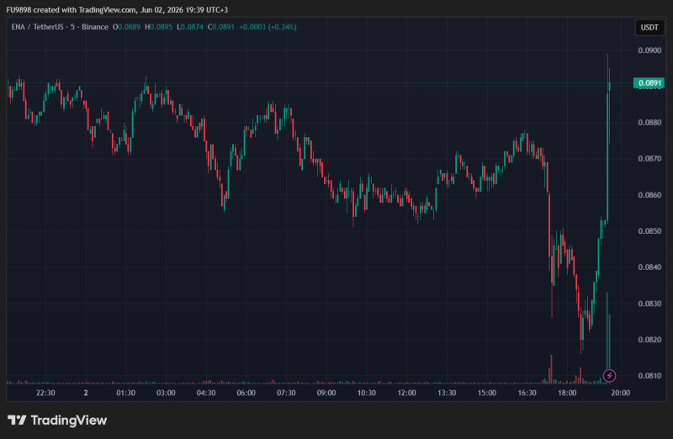
Task: Click the ENA / TetherUS symbol title
Action: tap(37, 27)
